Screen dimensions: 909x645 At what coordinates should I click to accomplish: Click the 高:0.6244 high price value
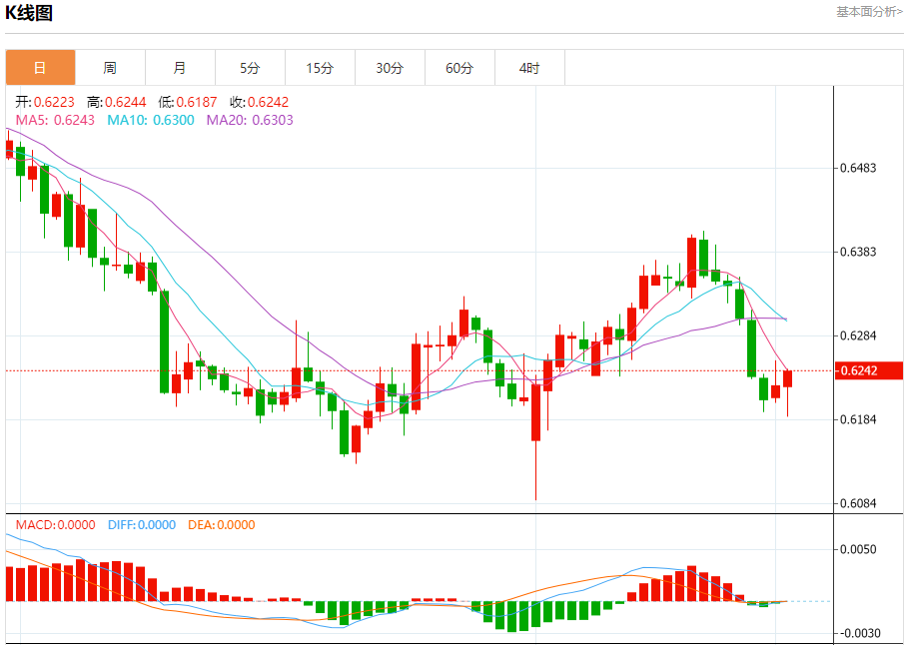click(117, 102)
